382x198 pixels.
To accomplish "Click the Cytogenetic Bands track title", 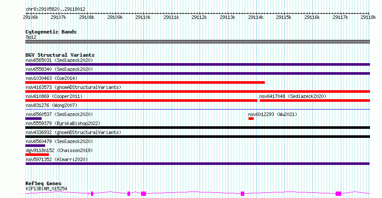I will click(51, 32).
